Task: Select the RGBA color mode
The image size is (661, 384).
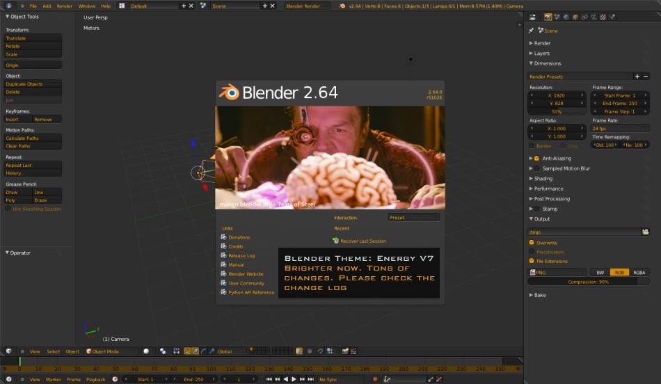Action: point(639,272)
